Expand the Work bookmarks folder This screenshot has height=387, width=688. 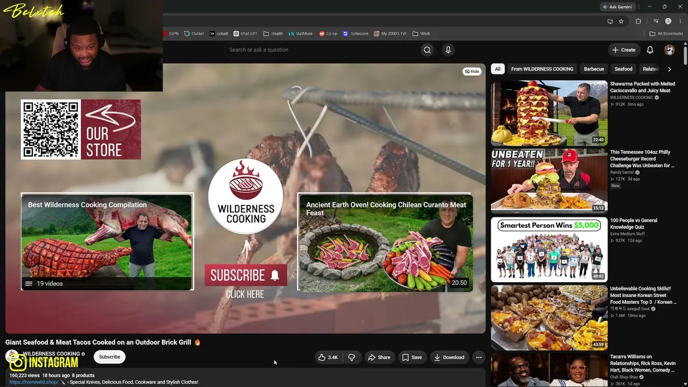point(421,33)
